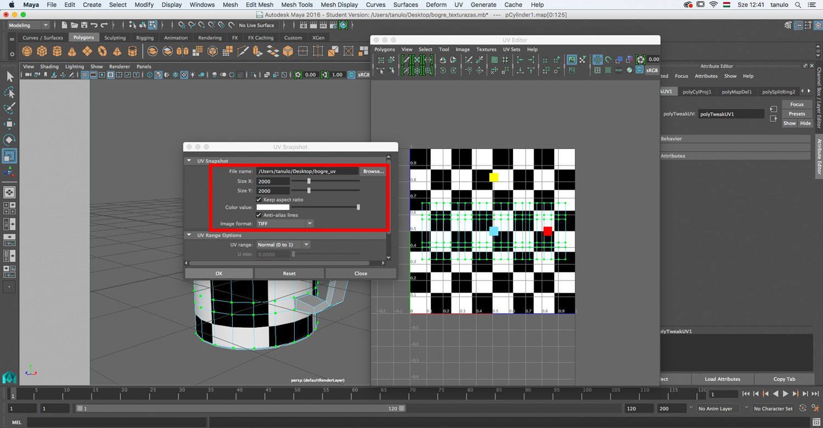
Task: Click the polygon sphere shelf icon
Action: tap(27, 52)
